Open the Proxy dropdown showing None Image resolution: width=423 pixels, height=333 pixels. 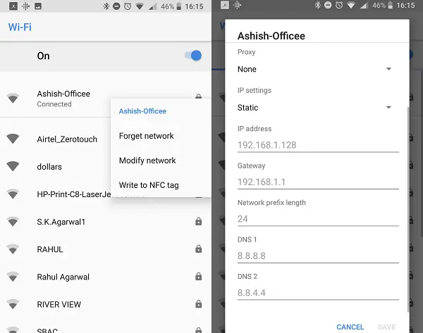click(314, 69)
